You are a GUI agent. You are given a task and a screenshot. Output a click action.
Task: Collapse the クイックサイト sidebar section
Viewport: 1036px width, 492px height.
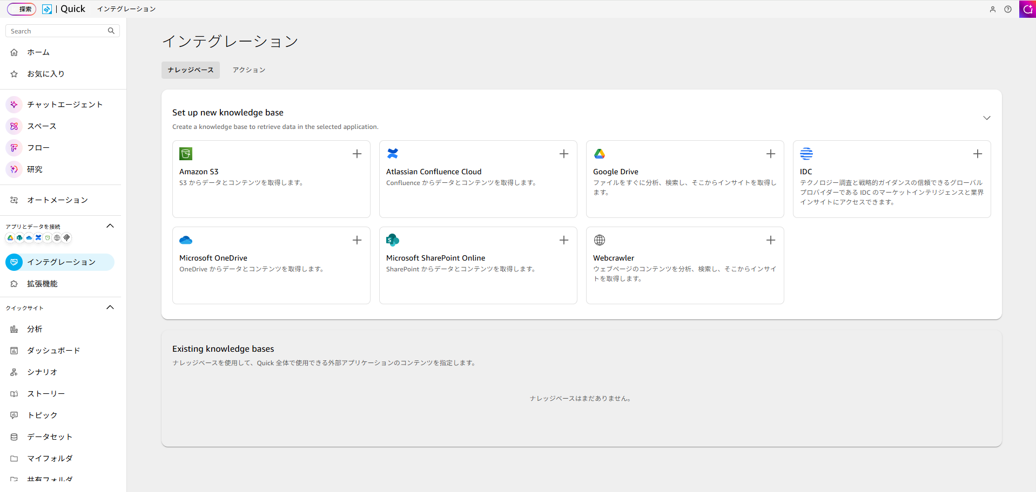[110, 307]
